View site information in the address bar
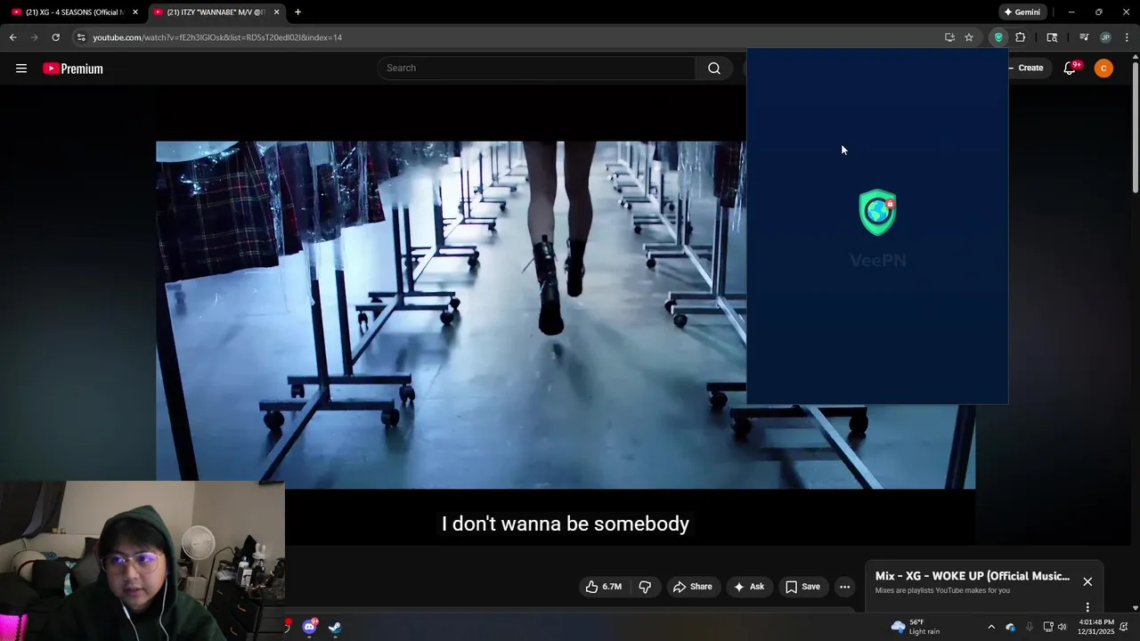This screenshot has height=641, width=1140. pyautogui.click(x=81, y=37)
